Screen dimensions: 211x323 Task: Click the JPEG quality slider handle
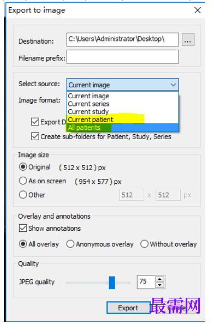coord(112,283)
